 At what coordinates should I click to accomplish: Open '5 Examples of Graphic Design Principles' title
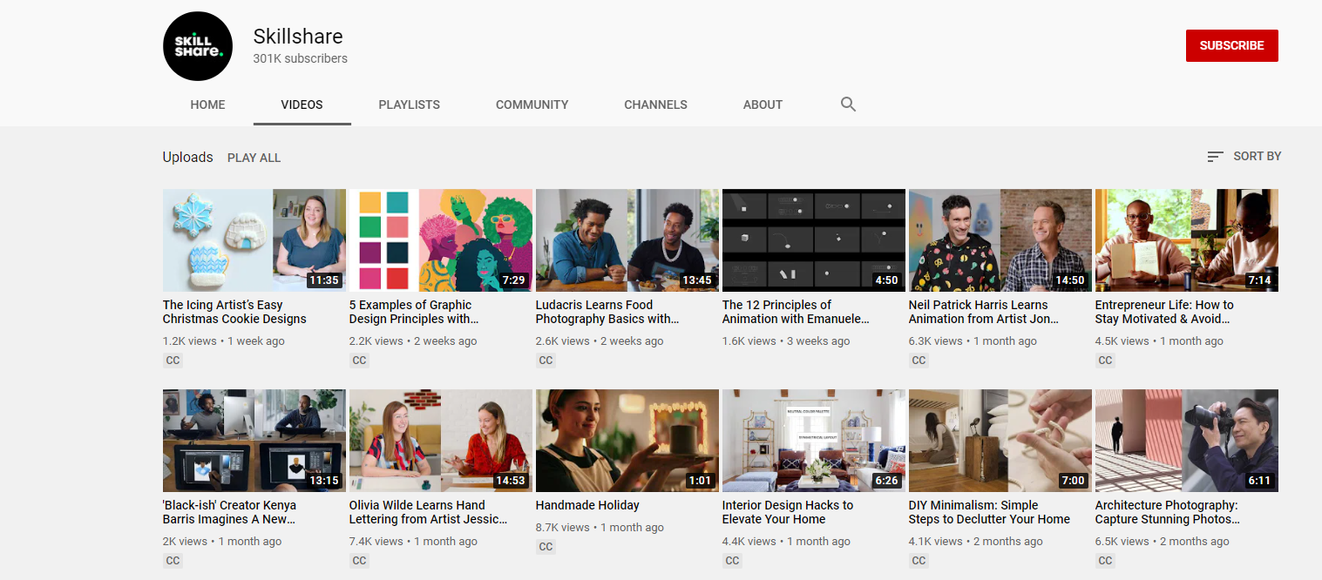415,312
